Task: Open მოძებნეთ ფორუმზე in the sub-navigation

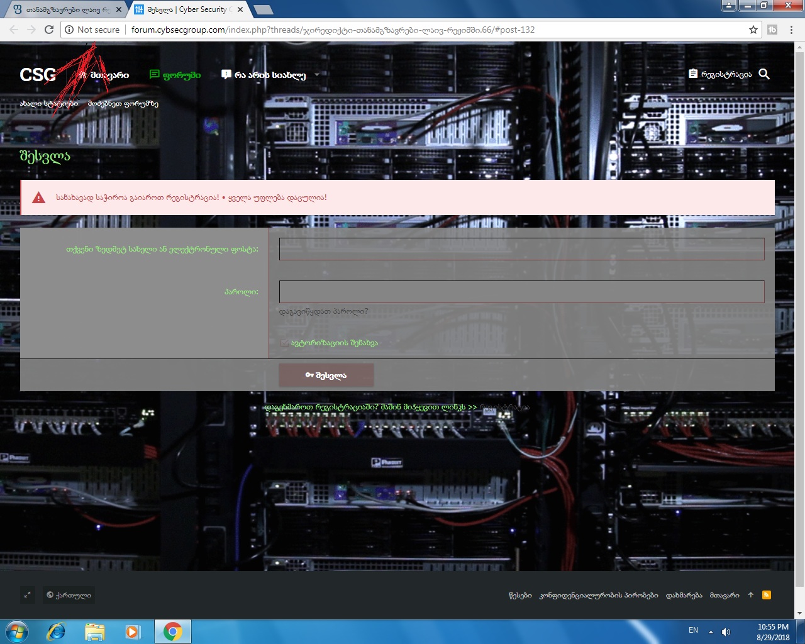Action: point(123,104)
